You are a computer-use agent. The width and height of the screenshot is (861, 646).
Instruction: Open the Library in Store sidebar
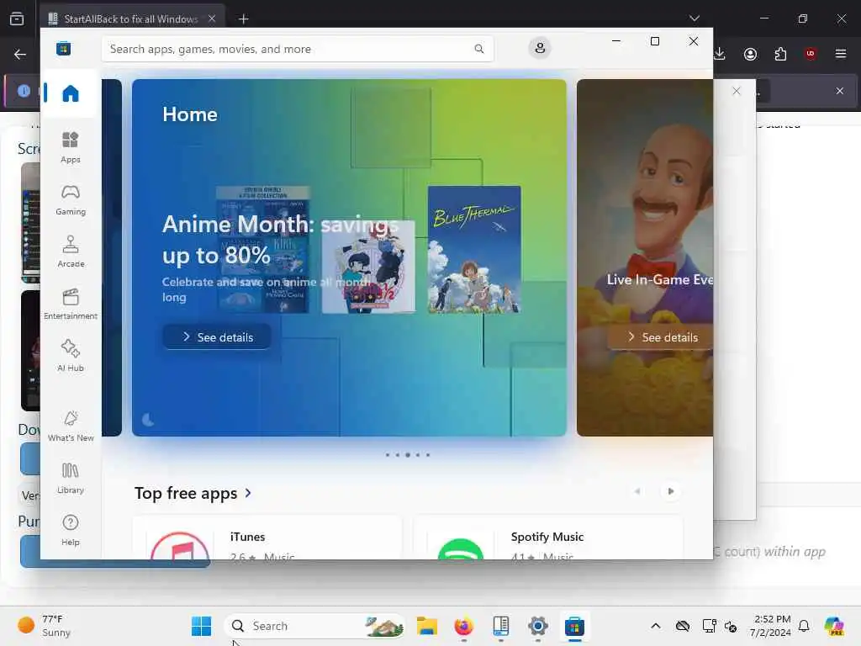71,479
